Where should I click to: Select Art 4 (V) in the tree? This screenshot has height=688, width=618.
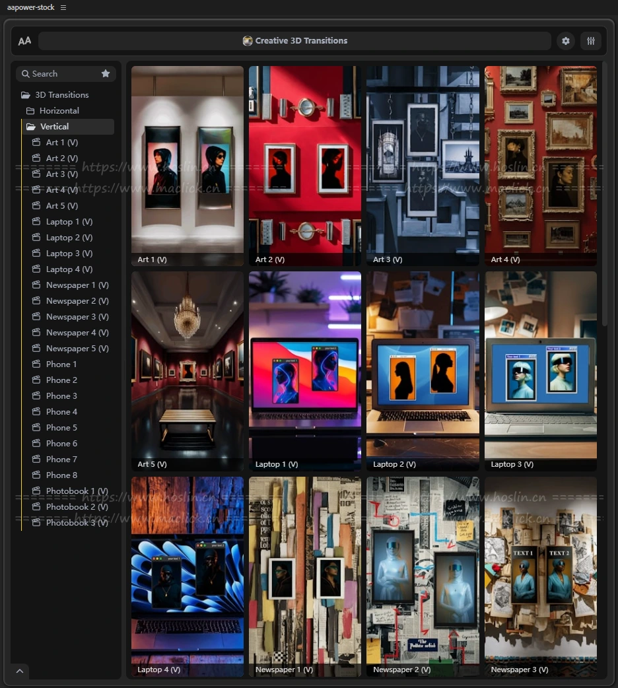pos(62,189)
